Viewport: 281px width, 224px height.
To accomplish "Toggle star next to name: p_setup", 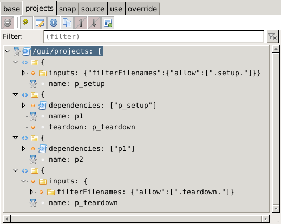I will (x=33, y=84).
